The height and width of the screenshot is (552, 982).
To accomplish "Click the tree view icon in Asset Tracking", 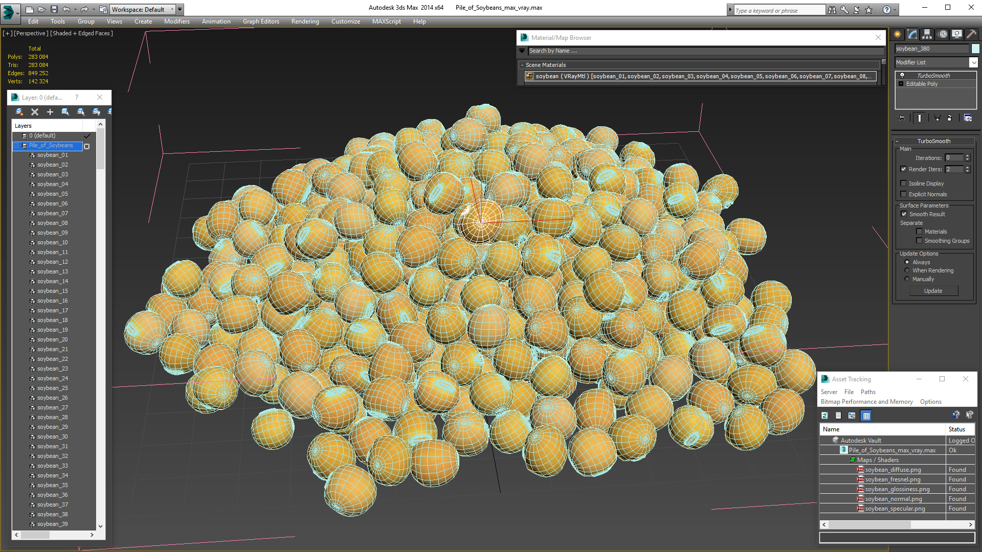I will click(852, 416).
